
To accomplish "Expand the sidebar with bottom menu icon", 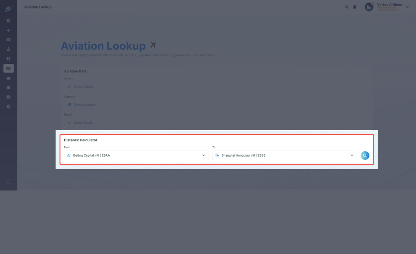I will (8, 182).
